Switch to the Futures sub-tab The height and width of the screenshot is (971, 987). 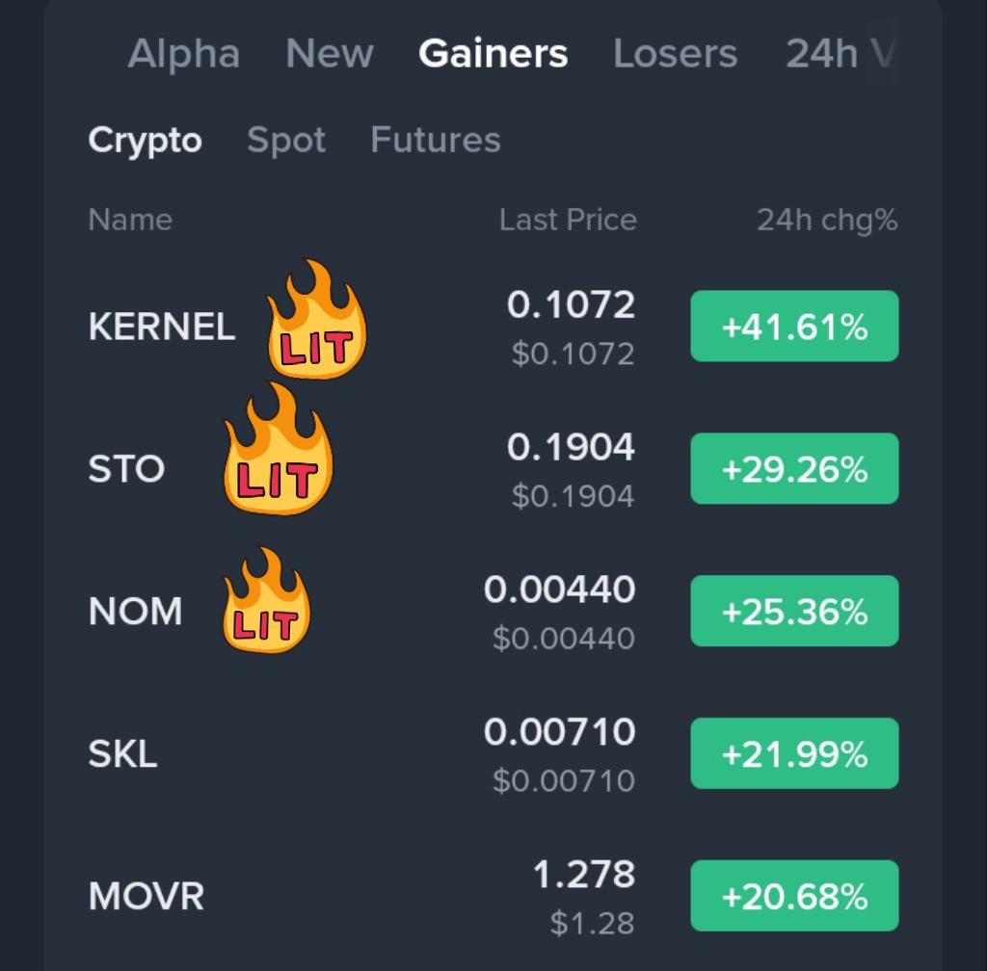436,141
